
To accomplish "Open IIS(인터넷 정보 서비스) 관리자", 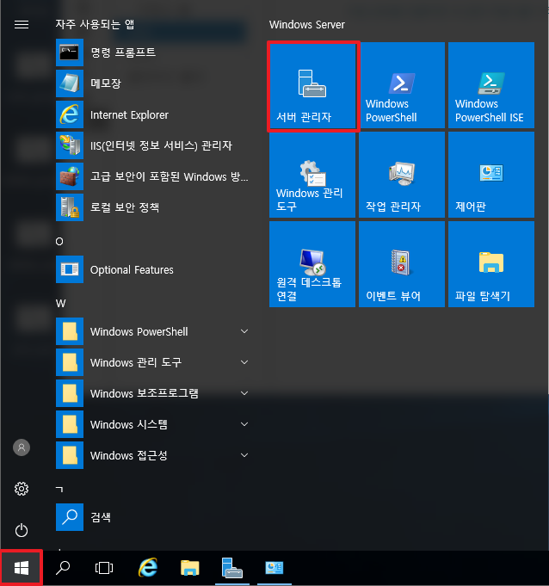I will [x=152, y=145].
